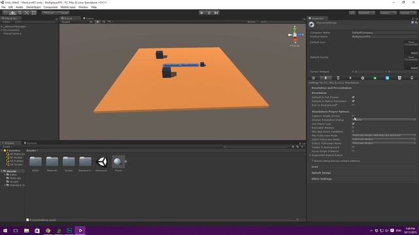This screenshot has height=235, width=419.
Task: Toggle scene lighting sun icon
Action: pyautogui.click(x=98, y=22)
